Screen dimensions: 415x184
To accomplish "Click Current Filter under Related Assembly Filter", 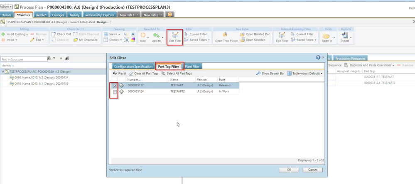I will point(302,34).
